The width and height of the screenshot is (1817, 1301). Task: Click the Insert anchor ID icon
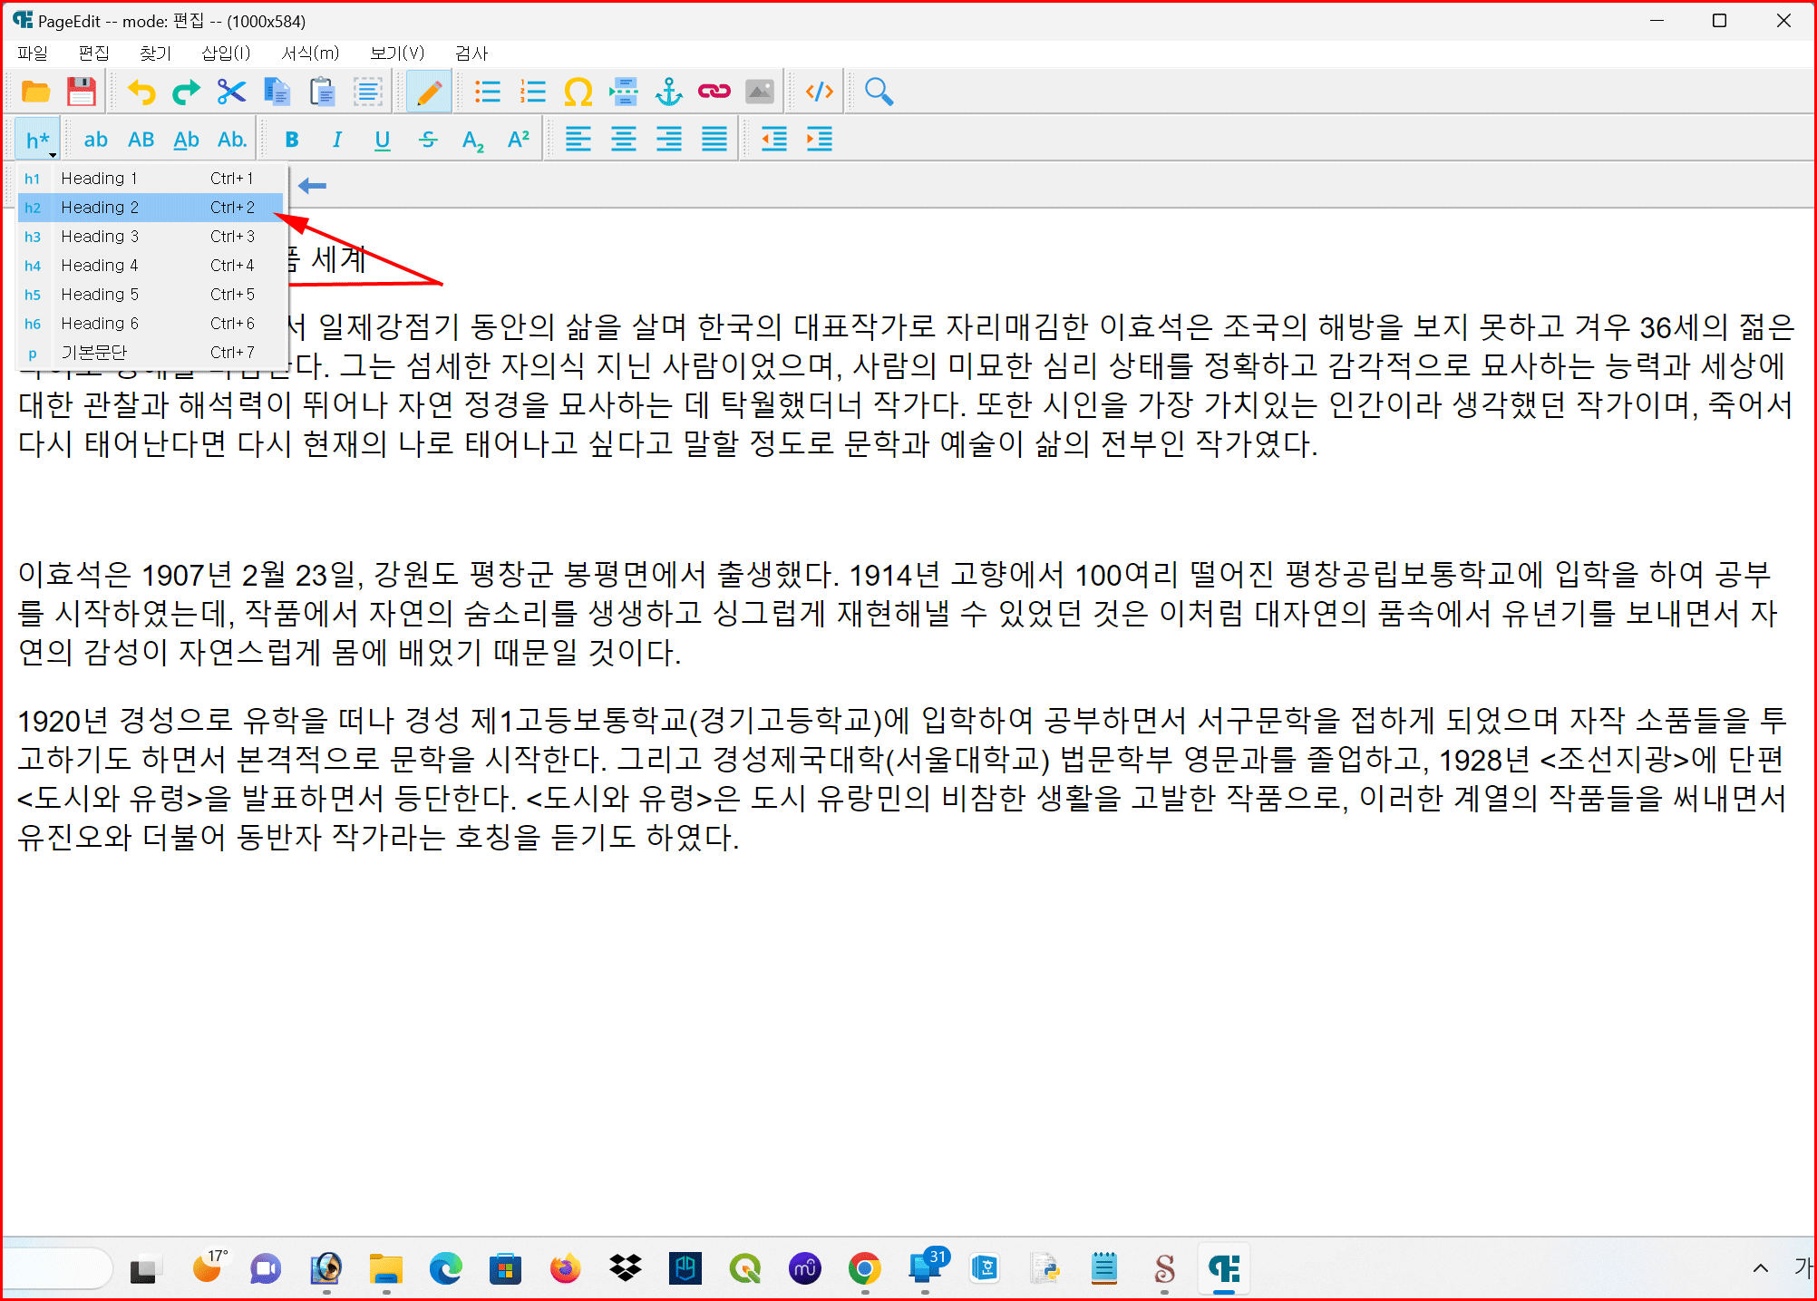pos(668,92)
